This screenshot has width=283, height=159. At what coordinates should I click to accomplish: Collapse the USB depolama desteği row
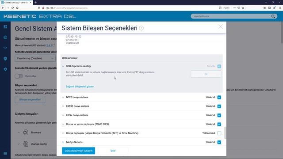coord(63,66)
